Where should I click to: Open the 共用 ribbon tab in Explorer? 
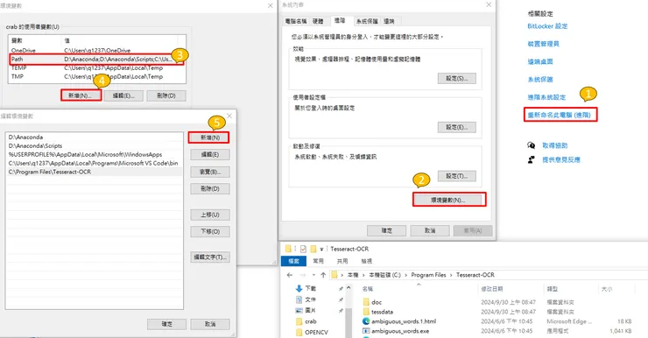point(342,261)
